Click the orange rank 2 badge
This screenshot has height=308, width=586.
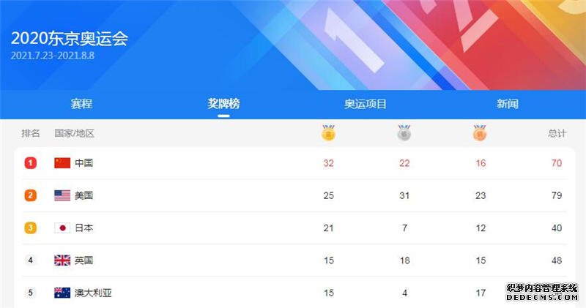click(31, 195)
